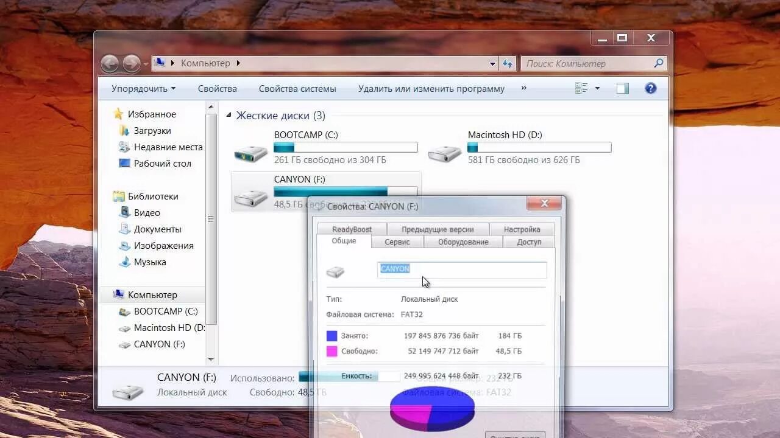Open Explorer help question mark icon
The height and width of the screenshot is (438, 780).
click(651, 88)
